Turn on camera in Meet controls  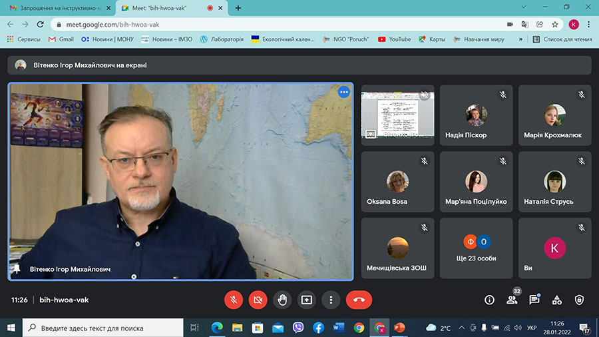click(258, 300)
